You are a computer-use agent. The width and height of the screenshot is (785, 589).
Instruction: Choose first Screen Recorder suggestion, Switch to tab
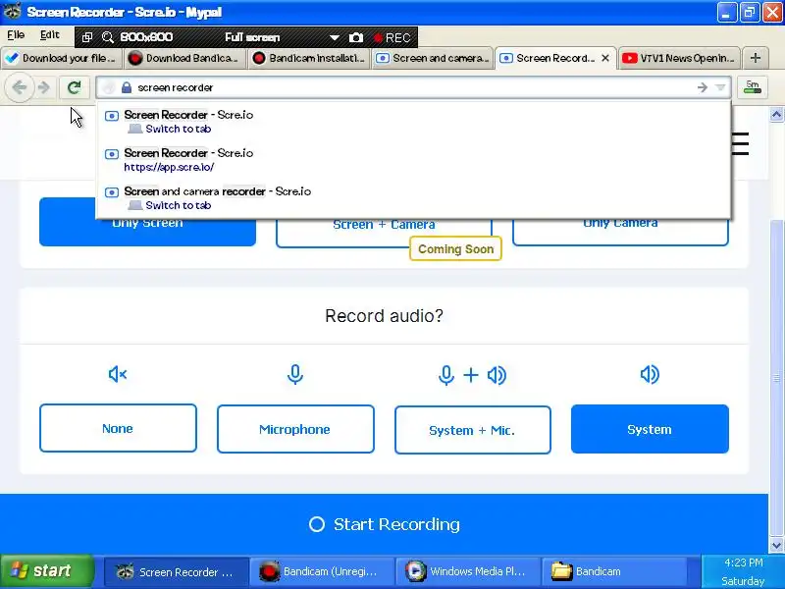(x=413, y=122)
